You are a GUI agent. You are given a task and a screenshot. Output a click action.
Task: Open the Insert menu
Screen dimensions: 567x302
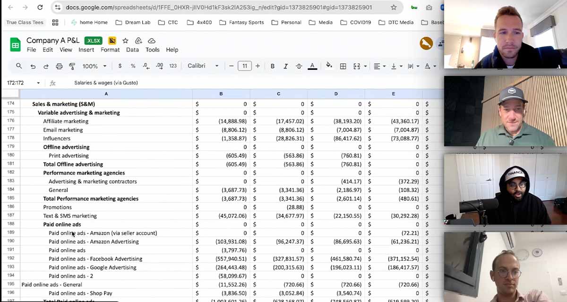click(x=86, y=50)
